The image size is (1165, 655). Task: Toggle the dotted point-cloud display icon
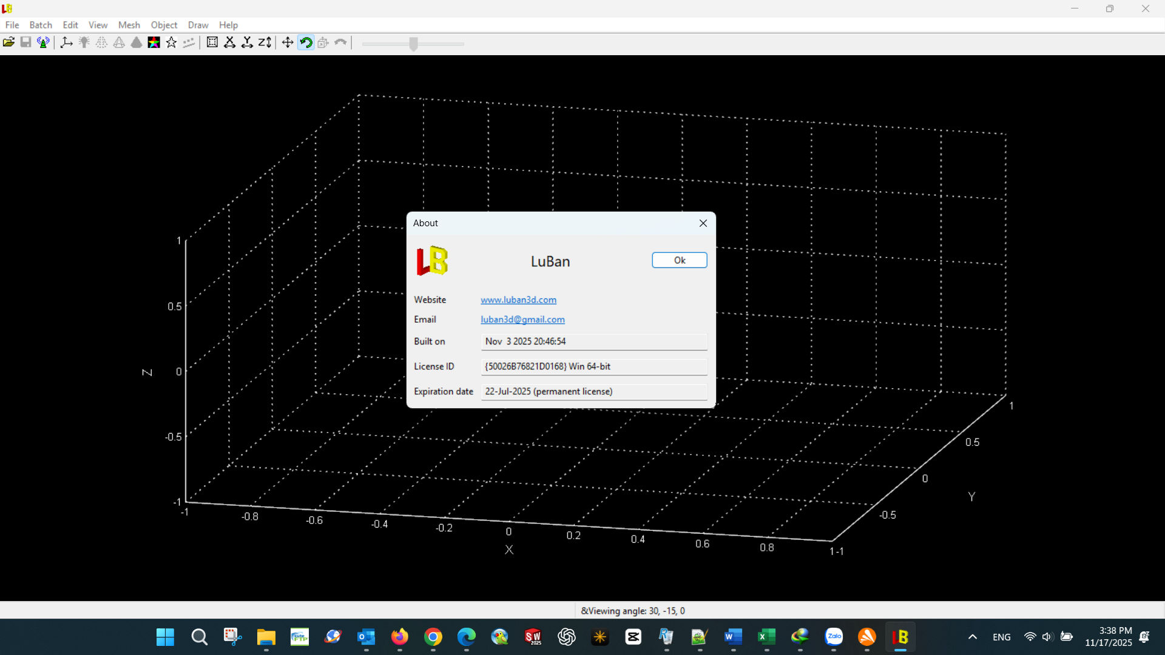[x=101, y=42]
